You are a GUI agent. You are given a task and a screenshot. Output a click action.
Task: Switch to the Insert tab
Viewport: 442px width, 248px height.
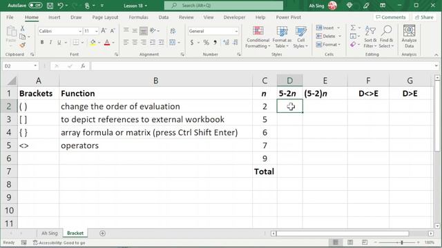click(54, 17)
